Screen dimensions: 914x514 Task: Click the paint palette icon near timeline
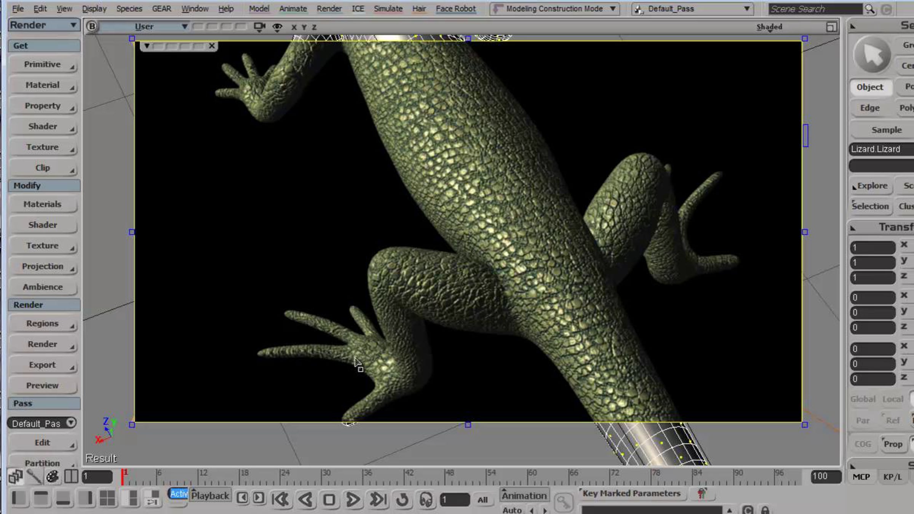[x=52, y=476]
